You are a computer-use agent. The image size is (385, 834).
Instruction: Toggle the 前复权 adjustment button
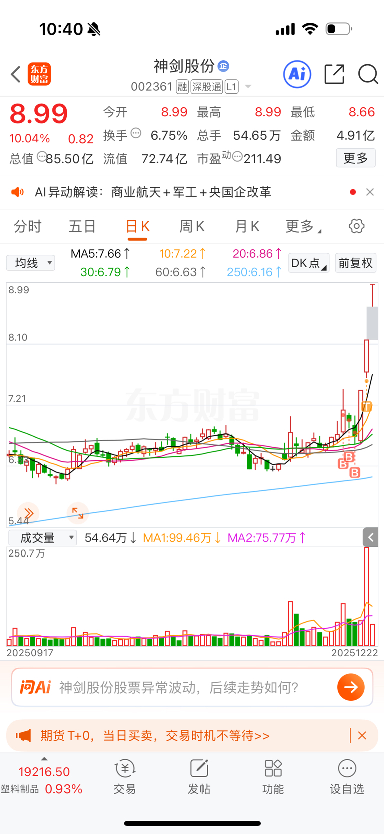[355, 263]
